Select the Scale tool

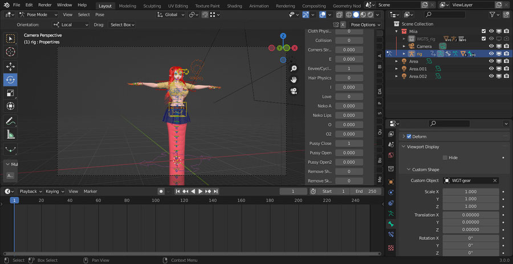pos(10,93)
